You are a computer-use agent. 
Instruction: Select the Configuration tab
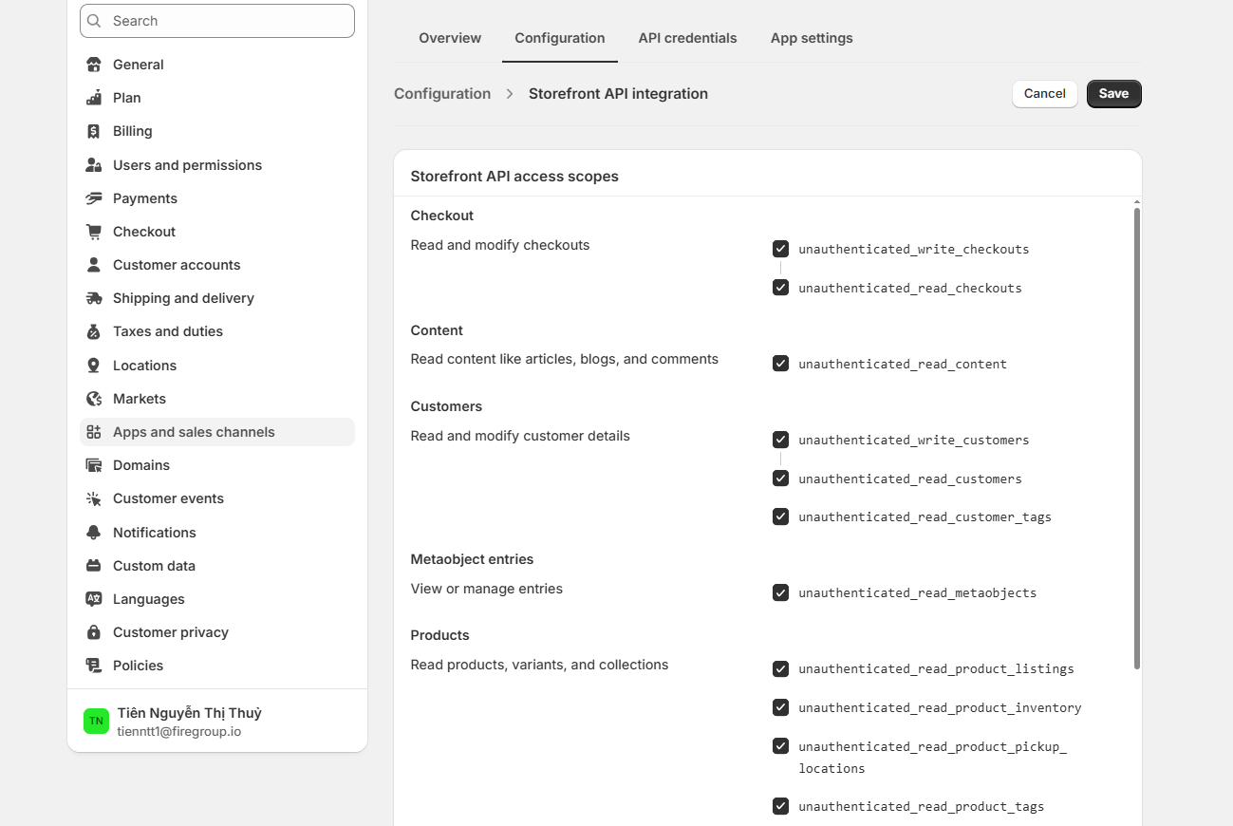560,38
